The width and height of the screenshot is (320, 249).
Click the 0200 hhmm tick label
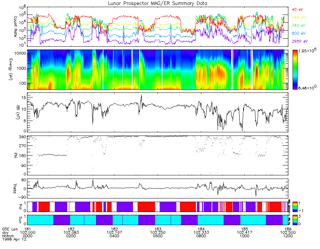coord(71,236)
